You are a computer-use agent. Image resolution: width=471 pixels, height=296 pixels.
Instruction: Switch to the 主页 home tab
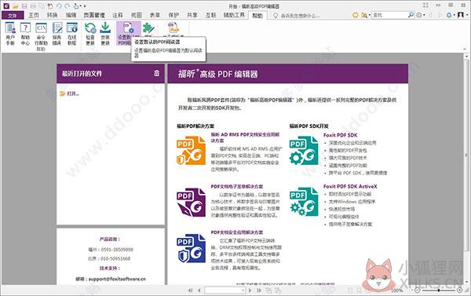[34, 15]
